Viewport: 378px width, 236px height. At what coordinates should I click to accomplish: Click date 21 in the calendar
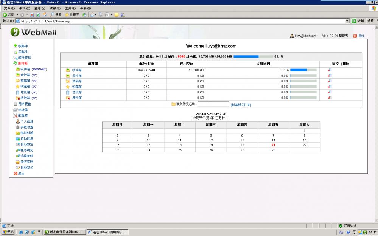tap(273, 145)
